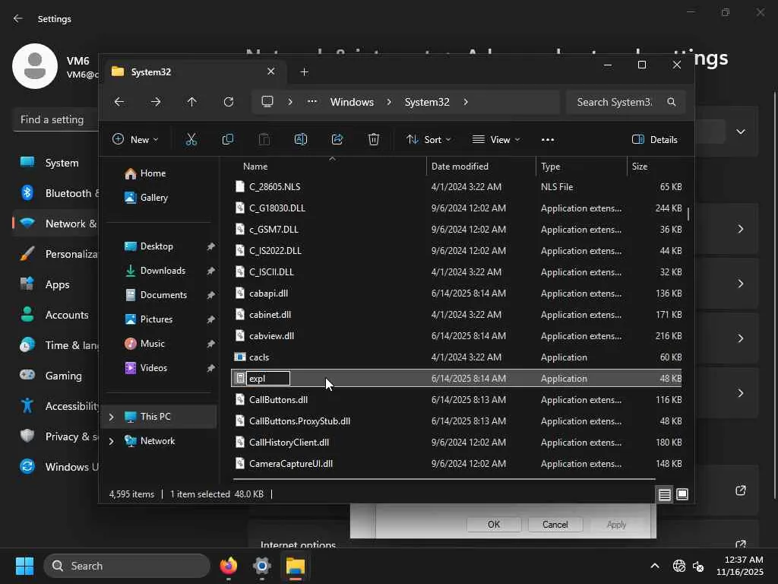This screenshot has height=584, width=778.
Task: Open Apps category in Settings sidebar
Action: coord(55,284)
